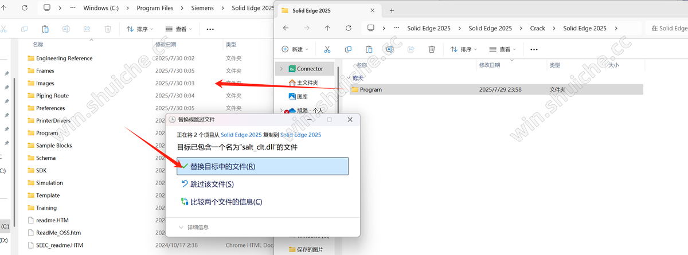Open See more ellipsis in left window toolbar
Image resolution: width=688 pixels, height=255 pixels.
click(210, 29)
